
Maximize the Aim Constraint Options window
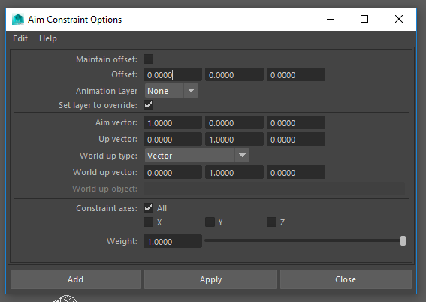[364, 19]
